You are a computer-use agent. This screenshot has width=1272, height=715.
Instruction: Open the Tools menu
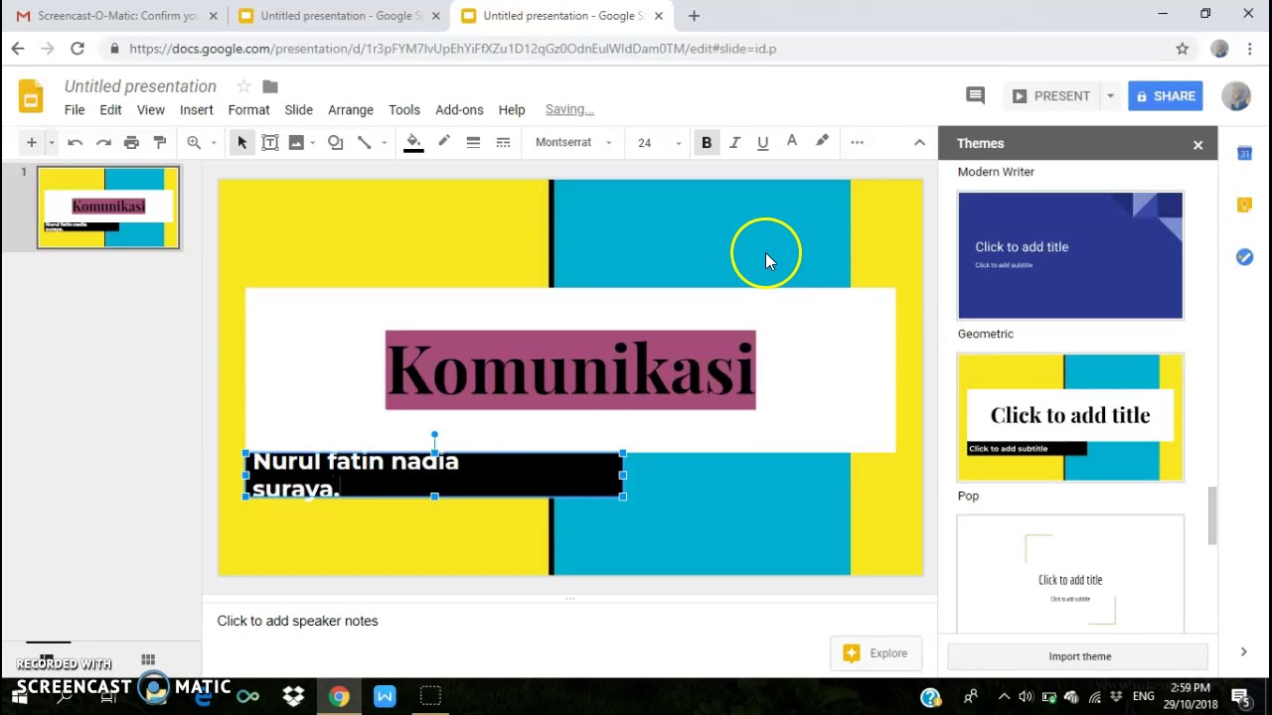click(404, 110)
